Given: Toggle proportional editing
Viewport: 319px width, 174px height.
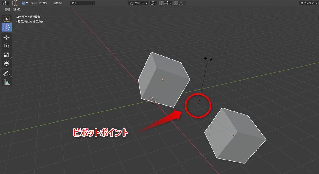Looking at the screenshot, I should (176, 3).
